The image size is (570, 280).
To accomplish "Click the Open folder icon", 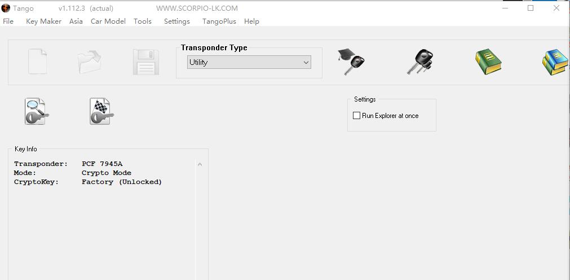I will (x=90, y=62).
